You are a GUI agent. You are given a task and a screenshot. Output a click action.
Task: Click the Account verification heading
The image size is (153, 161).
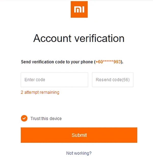(x=79, y=38)
